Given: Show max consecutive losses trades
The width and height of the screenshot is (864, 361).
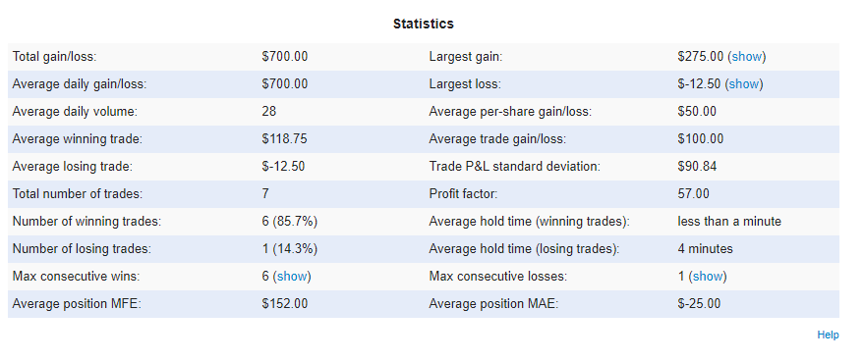Looking at the screenshot, I should tap(708, 277).
